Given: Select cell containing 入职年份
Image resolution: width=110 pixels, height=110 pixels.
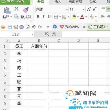Looking at the screenshot, I should coord(39,46).
